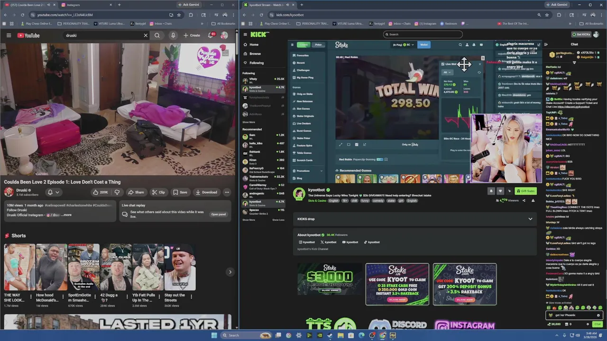Select the kyootbot Stream Kick tab
The height and width of the screenshot is (341, 607).
pos(268,5)
